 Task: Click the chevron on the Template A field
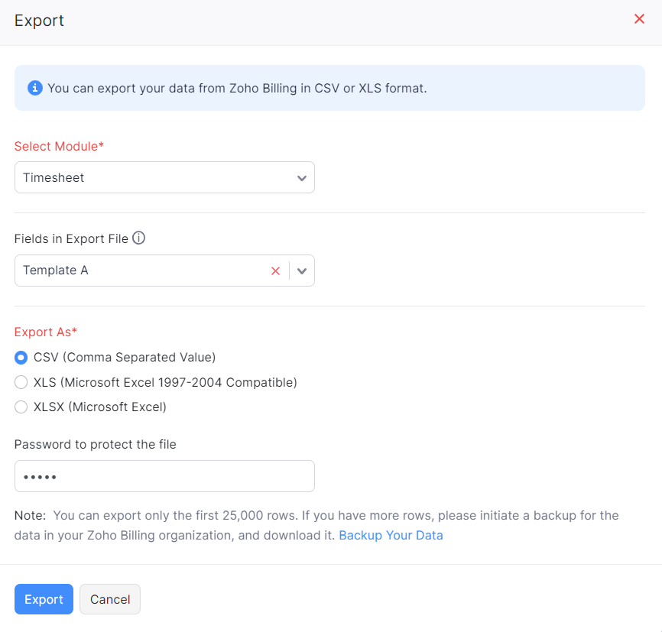[302, 270]
